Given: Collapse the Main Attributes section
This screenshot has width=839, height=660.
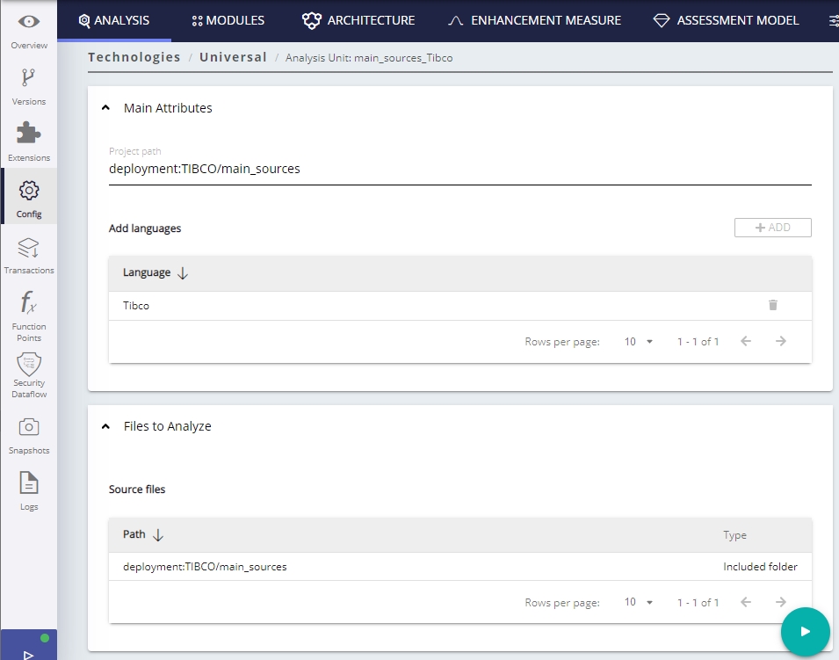Looking at the screenshot, I should [106, 108].
